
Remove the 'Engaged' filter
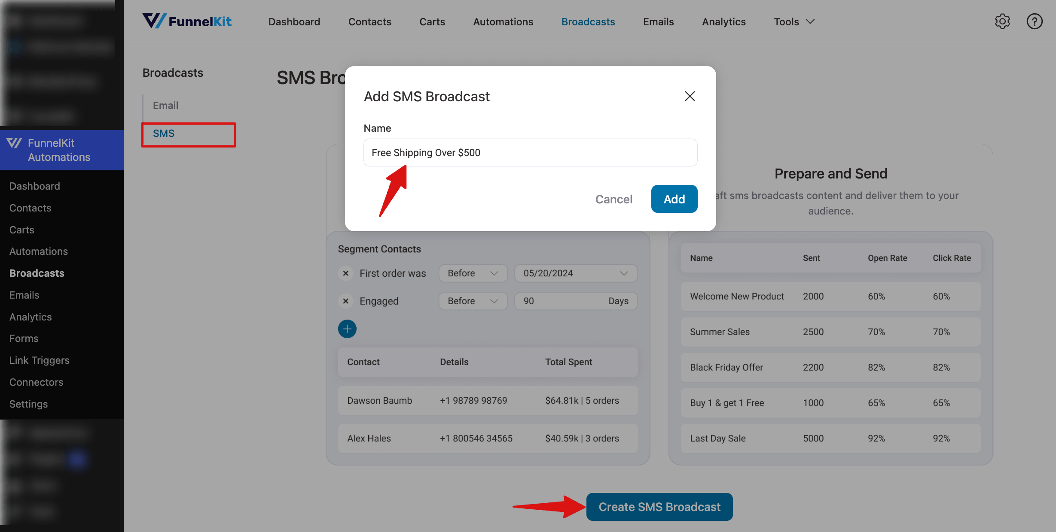pos(345,301)
